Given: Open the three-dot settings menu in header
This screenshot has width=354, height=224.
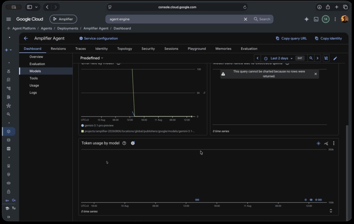Looking at the screenshot, I should click(335, 19).
